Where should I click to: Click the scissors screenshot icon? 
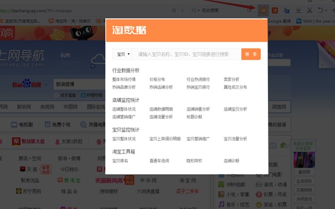(309, 10)
